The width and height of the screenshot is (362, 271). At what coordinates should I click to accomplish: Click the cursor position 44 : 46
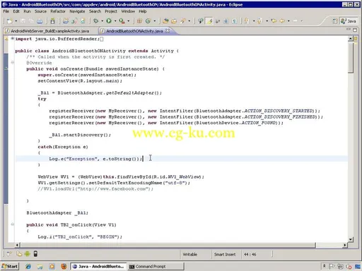pyautogui.click(x=250, y=254)
